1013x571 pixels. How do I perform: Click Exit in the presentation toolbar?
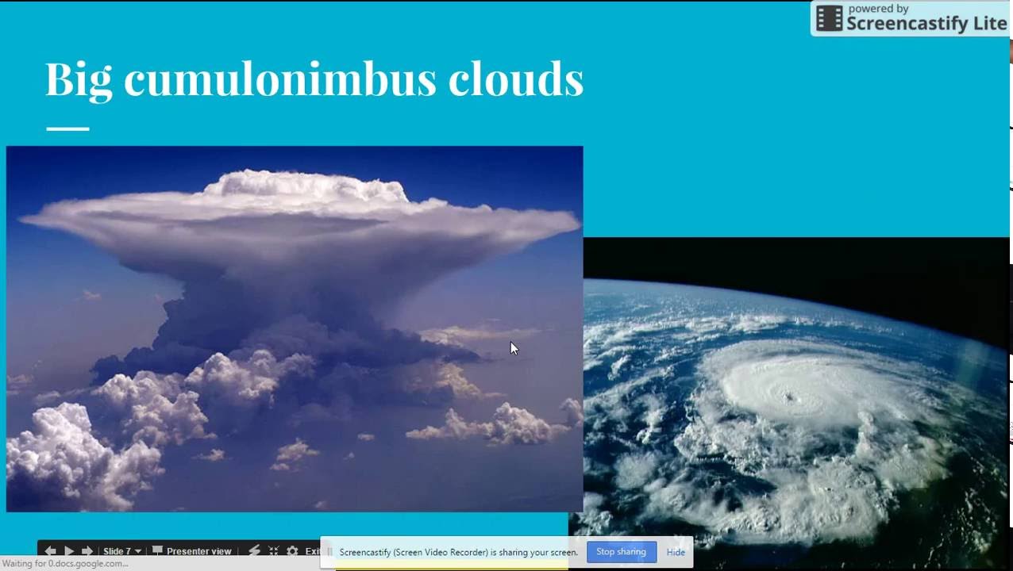pyautogui.click(x=313, y=550)
